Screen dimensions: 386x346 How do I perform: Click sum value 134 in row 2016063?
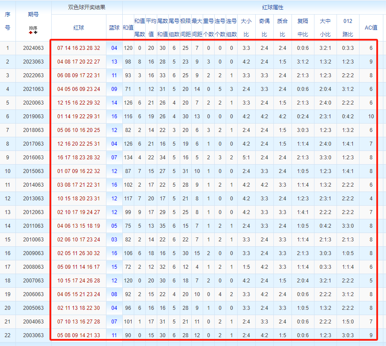[x=128, y=158]
